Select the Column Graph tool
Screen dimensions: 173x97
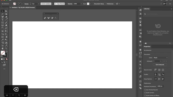[6, 43]
